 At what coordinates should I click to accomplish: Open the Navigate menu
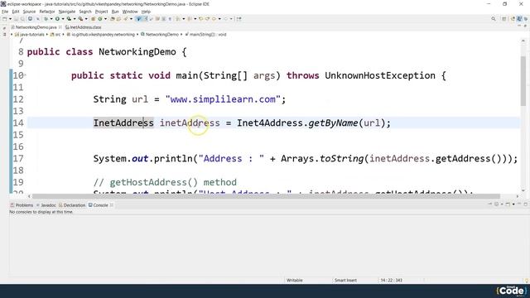point(66,12)
